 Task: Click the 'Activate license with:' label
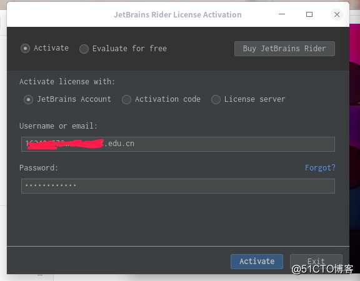tap(67, 82)
